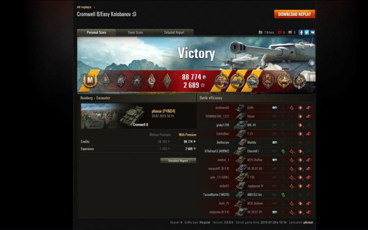Go back via All replays link
368x230 pixels.
84,7
